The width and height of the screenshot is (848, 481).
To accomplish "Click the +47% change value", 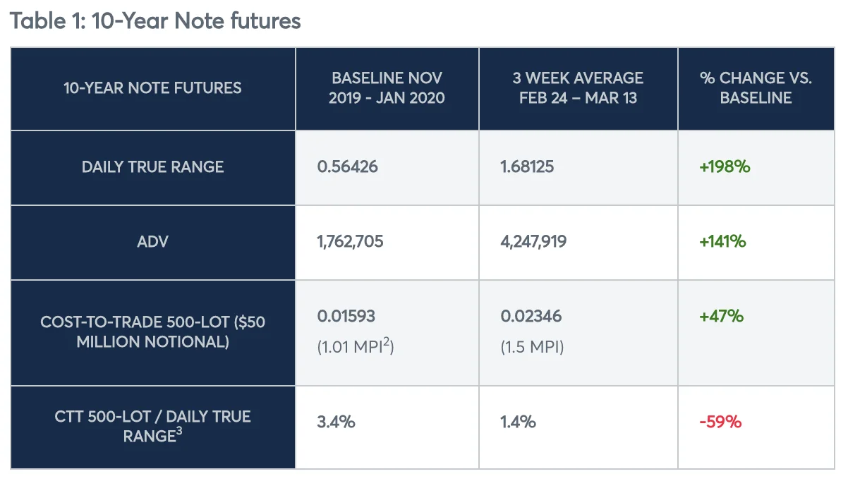I will click(721, 316).
